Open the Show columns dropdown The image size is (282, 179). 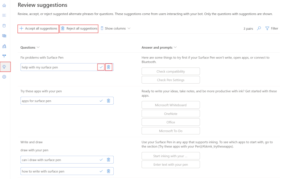coord(116,28)
